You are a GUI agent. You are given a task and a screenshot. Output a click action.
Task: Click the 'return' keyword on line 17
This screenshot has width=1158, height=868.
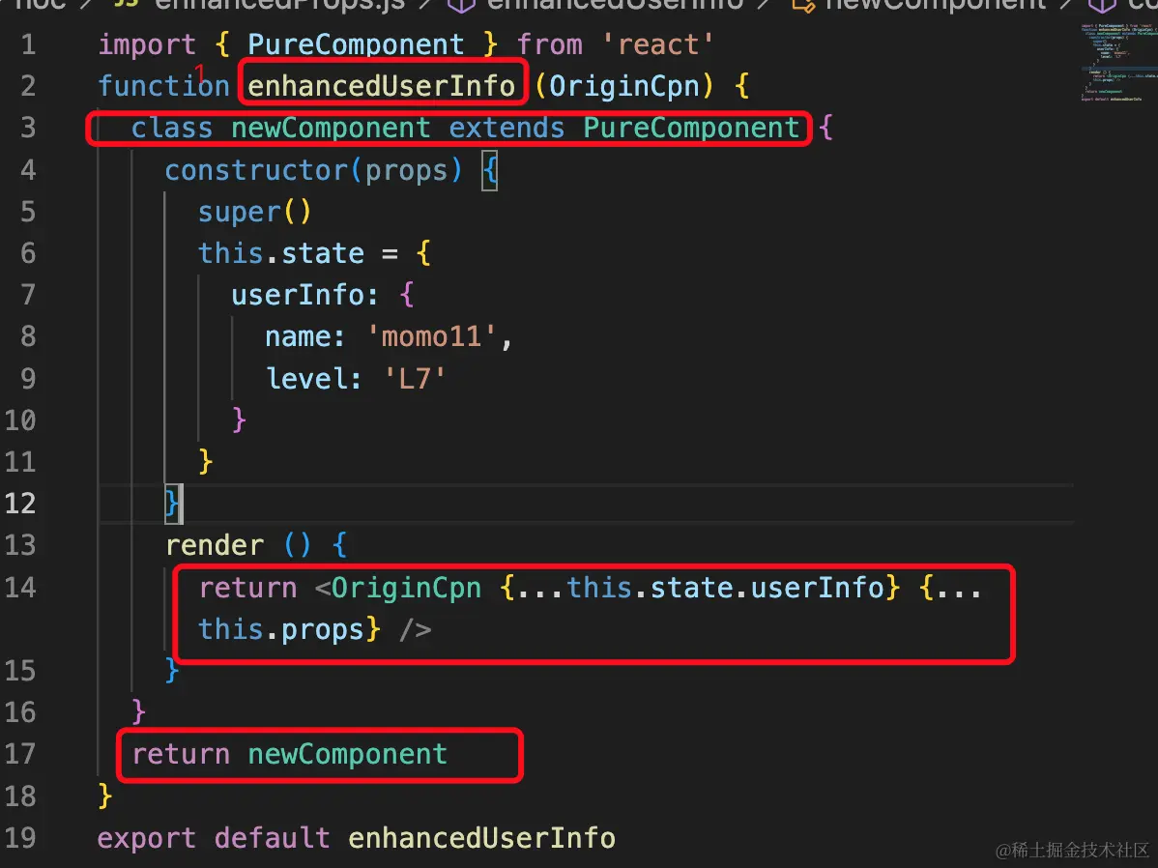[181, 754]
